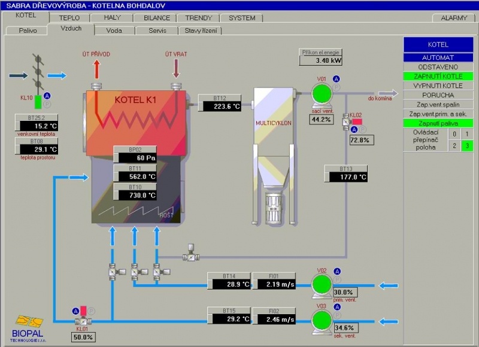Click the PORUCHA status button

click(438, 95)
